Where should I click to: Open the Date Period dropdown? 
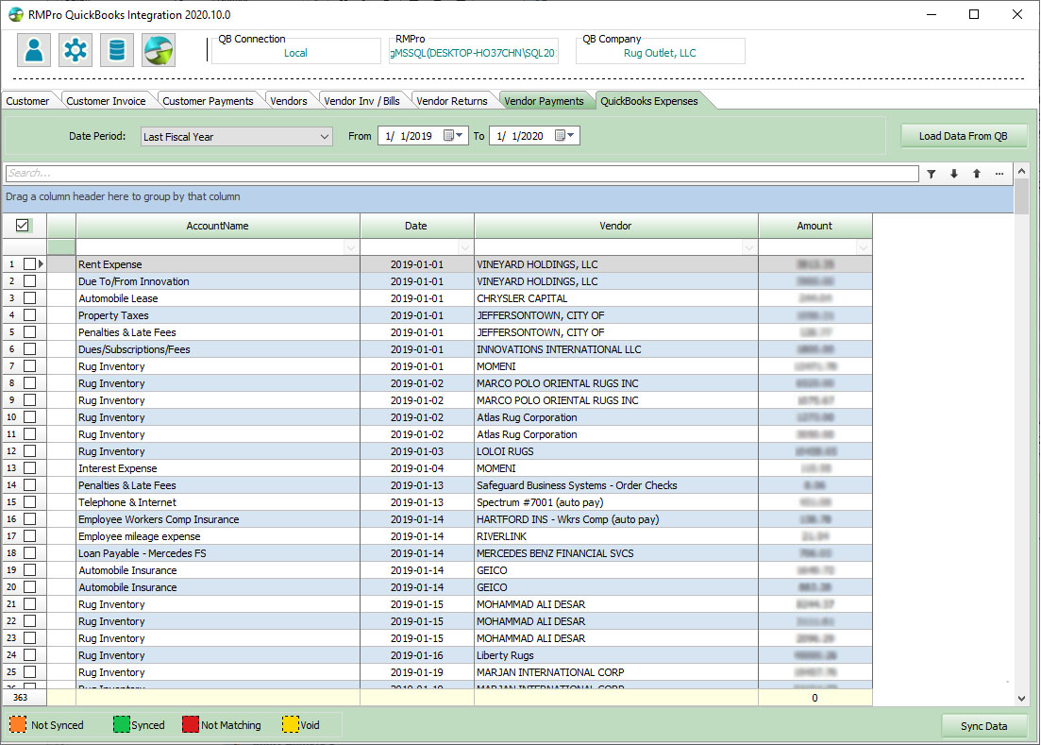tap(237, 137)
